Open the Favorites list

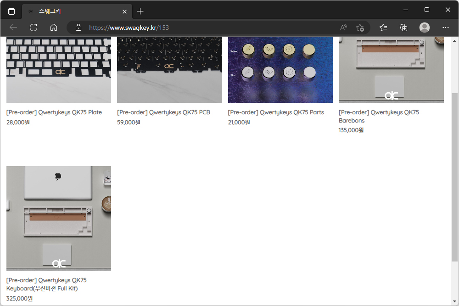coord(383,28)
